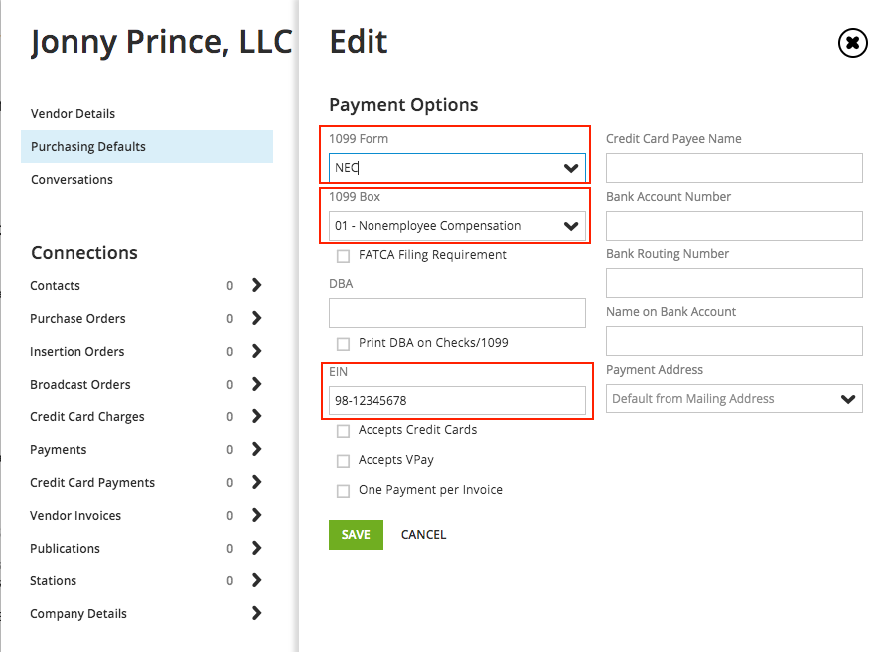Enable FATCA Filing Requirement checkbox
Viewport: 894px width, 652px height.
click(344, 256)
